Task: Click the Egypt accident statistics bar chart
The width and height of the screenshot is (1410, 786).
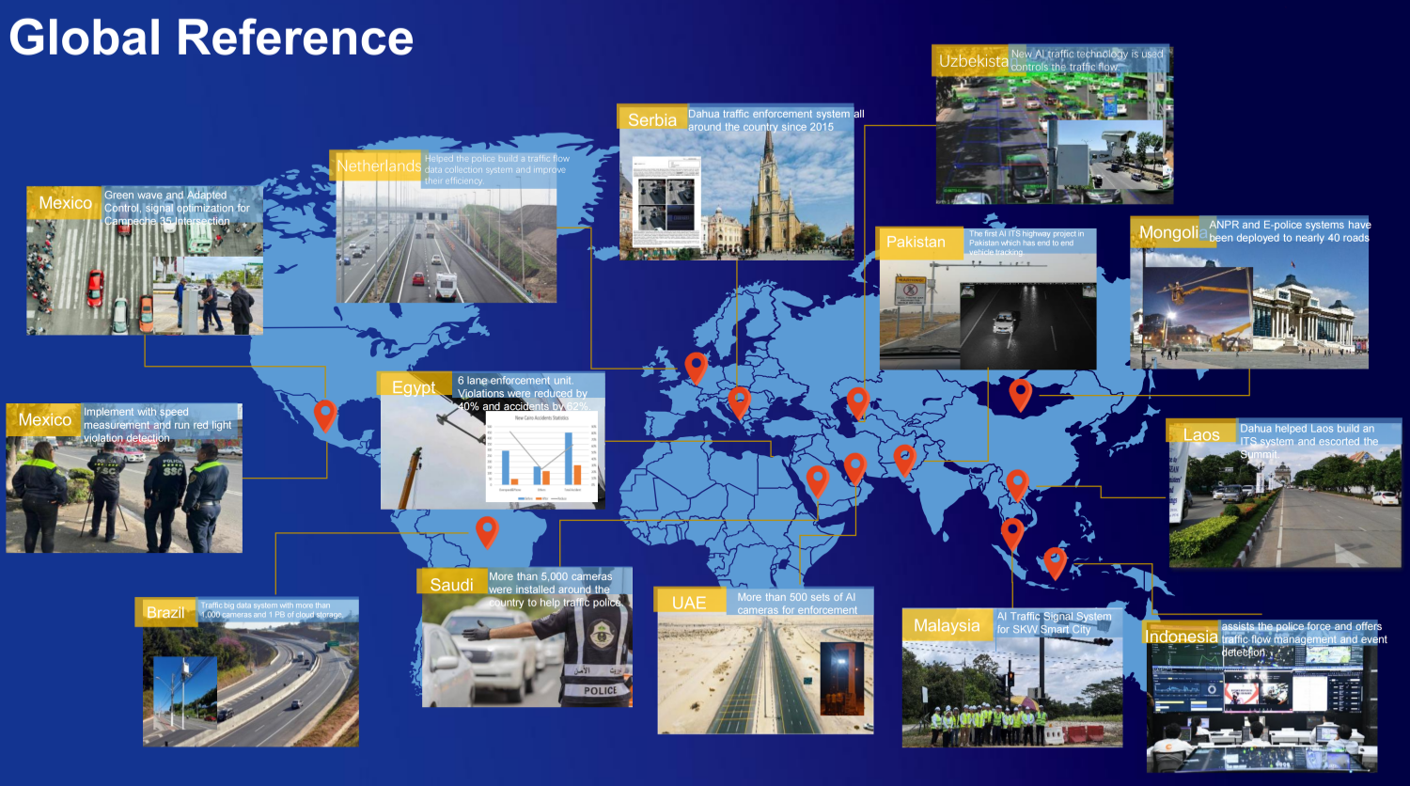Action: (x=541, y=455)
